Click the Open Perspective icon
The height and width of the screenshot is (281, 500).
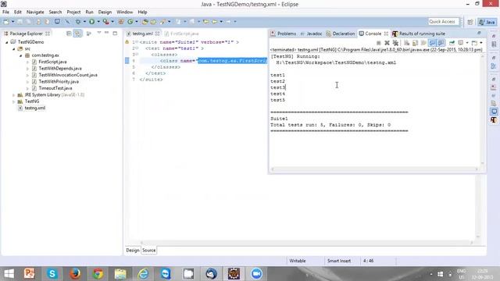[x=470, y=22]
